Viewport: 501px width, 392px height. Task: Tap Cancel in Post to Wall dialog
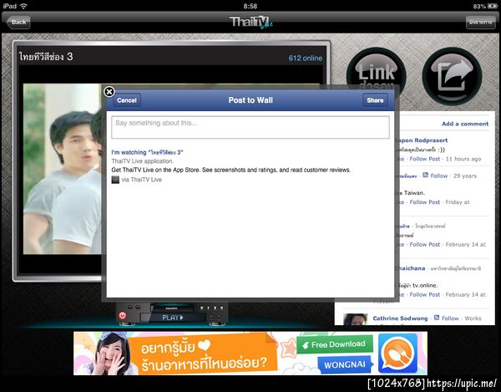(127, 100)
